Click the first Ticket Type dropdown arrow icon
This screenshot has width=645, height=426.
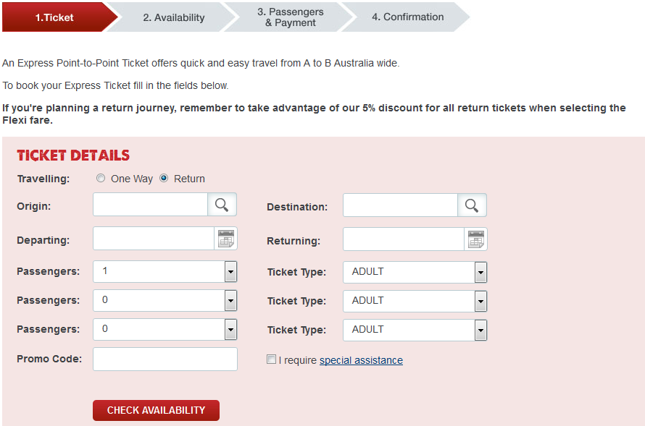(480, 272)
